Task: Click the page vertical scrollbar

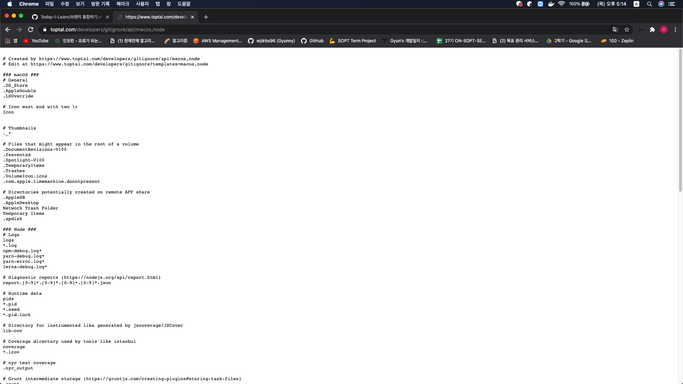Action: 680,121
